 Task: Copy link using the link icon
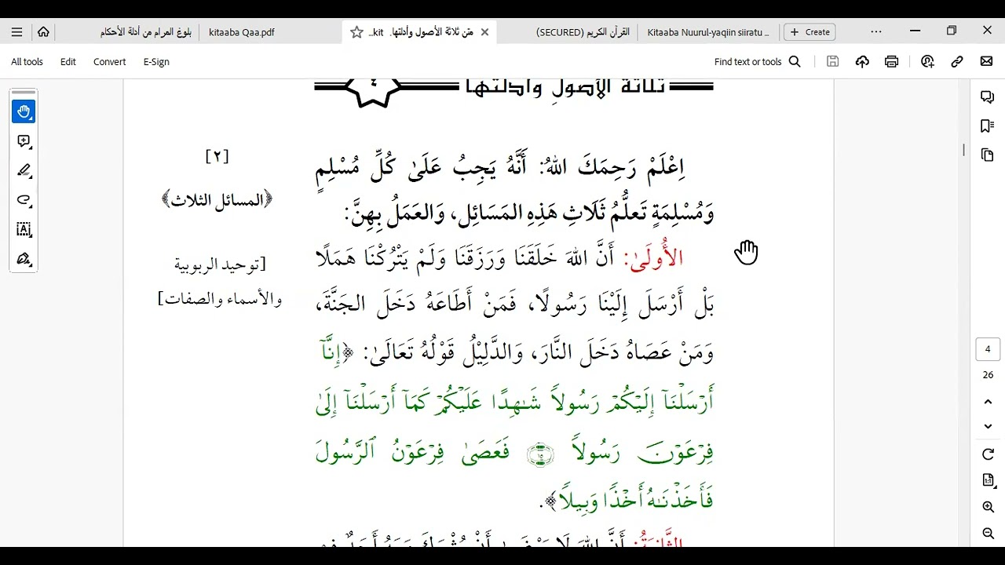pyautogui.click(x=957, y=62)
